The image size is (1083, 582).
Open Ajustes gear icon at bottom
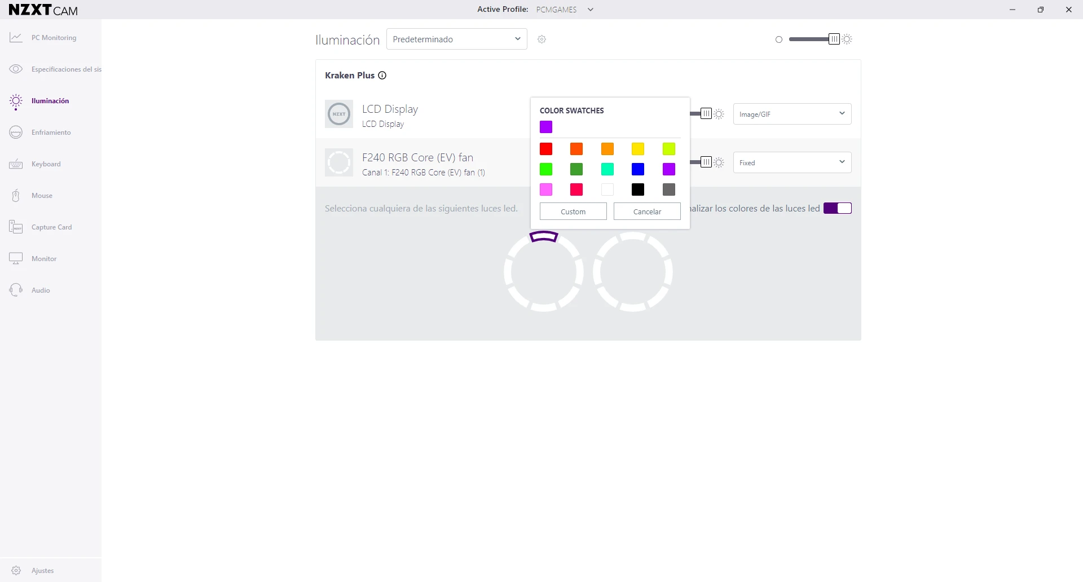click(16, 570)
